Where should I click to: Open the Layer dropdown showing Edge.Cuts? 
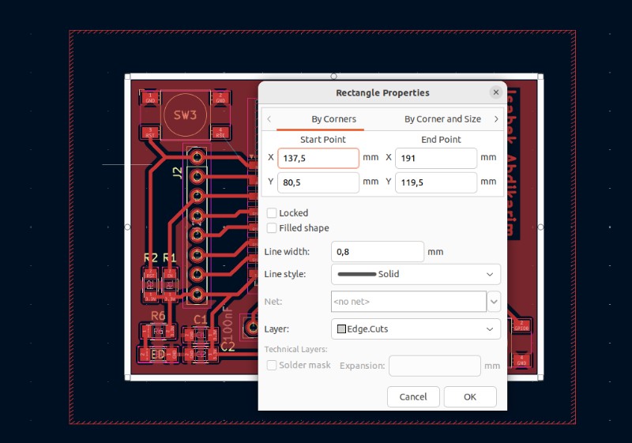point(416,329)
